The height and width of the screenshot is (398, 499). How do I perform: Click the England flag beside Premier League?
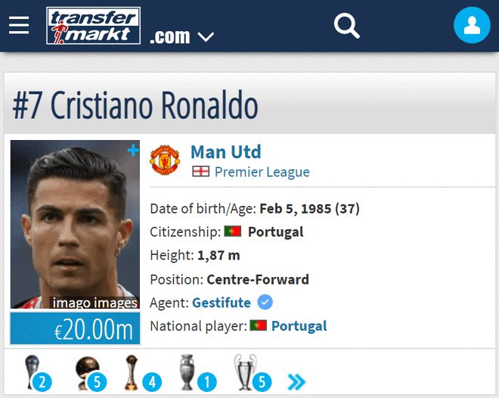pyautogui.click(x=200, y=172)
